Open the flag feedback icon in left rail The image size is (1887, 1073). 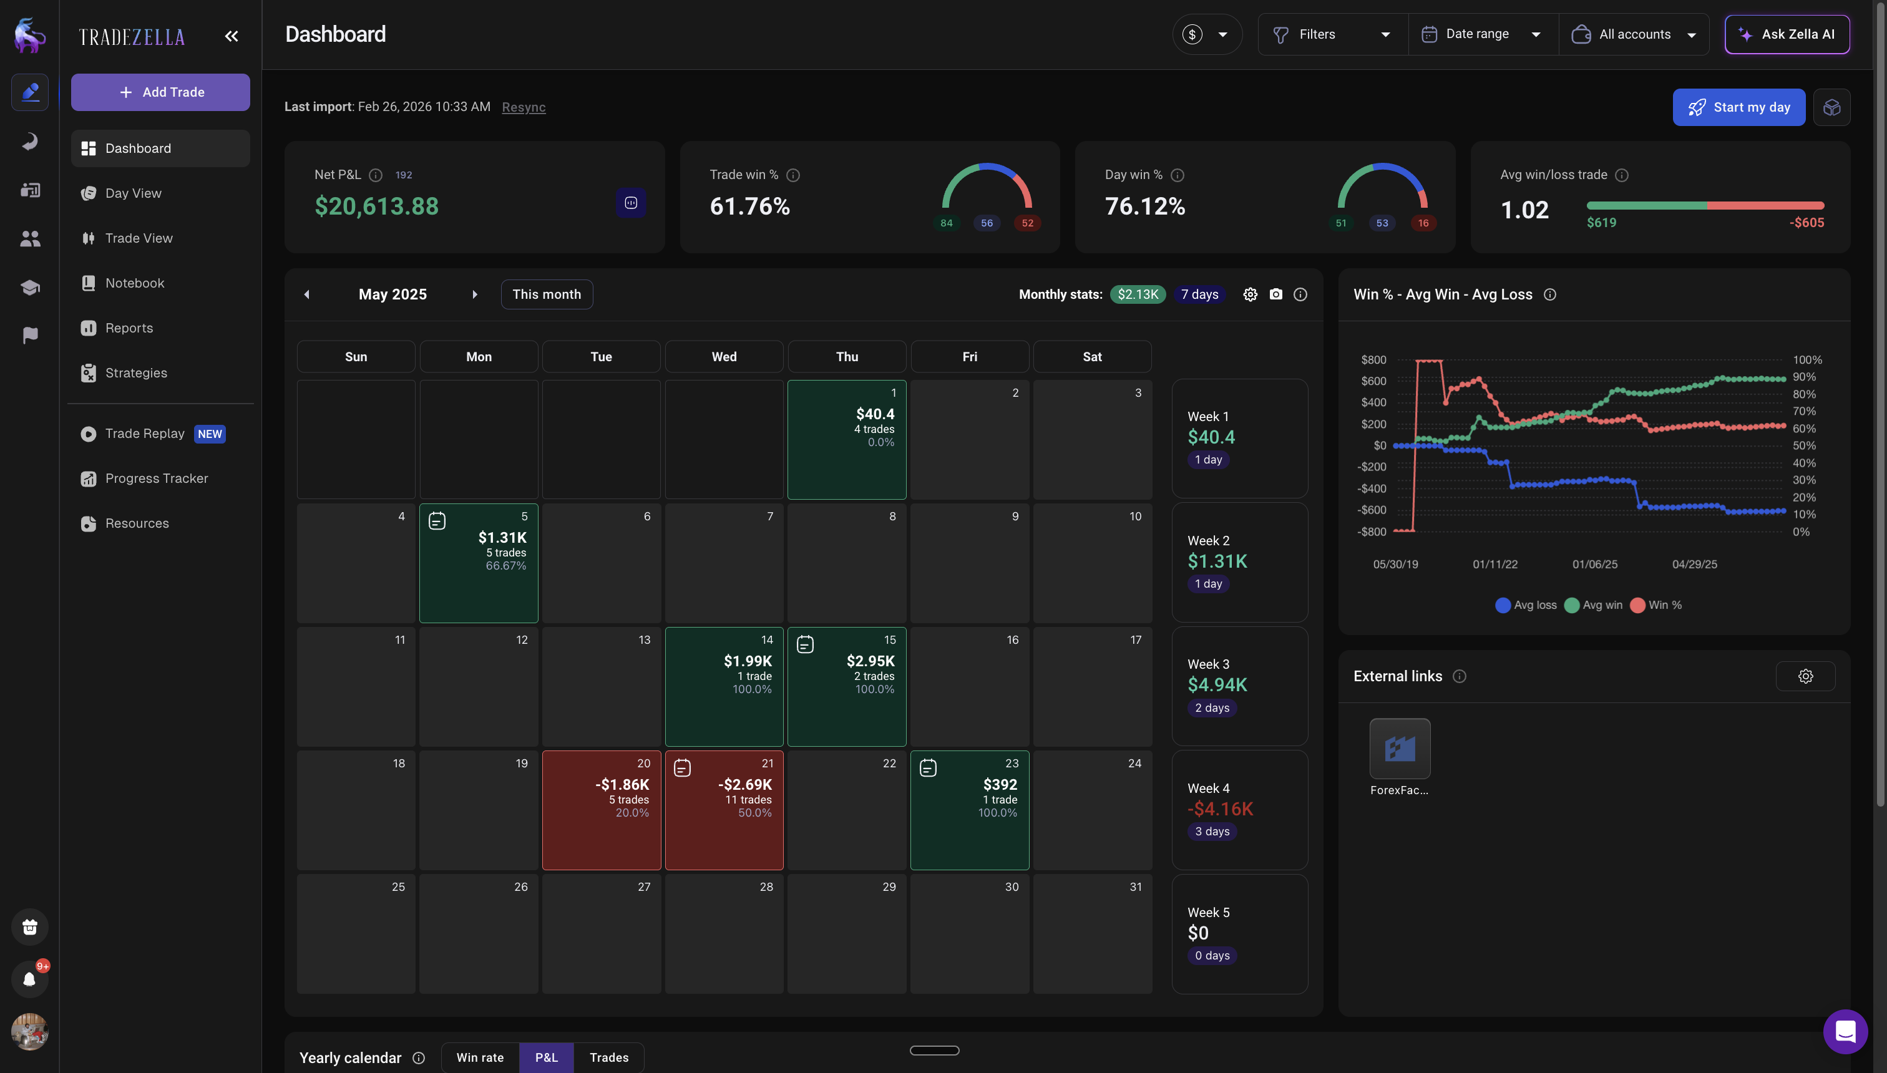pyautogui.click(x=29, y=336)
